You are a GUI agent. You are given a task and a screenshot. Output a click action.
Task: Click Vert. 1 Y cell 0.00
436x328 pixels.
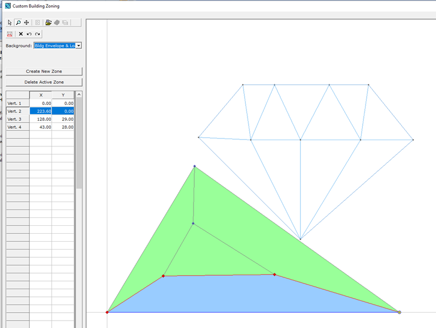click(63, 103)
